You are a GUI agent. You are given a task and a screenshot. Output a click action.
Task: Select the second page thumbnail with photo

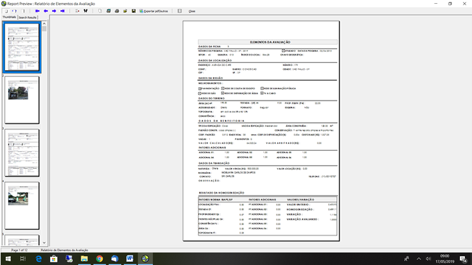coord(22,99)
